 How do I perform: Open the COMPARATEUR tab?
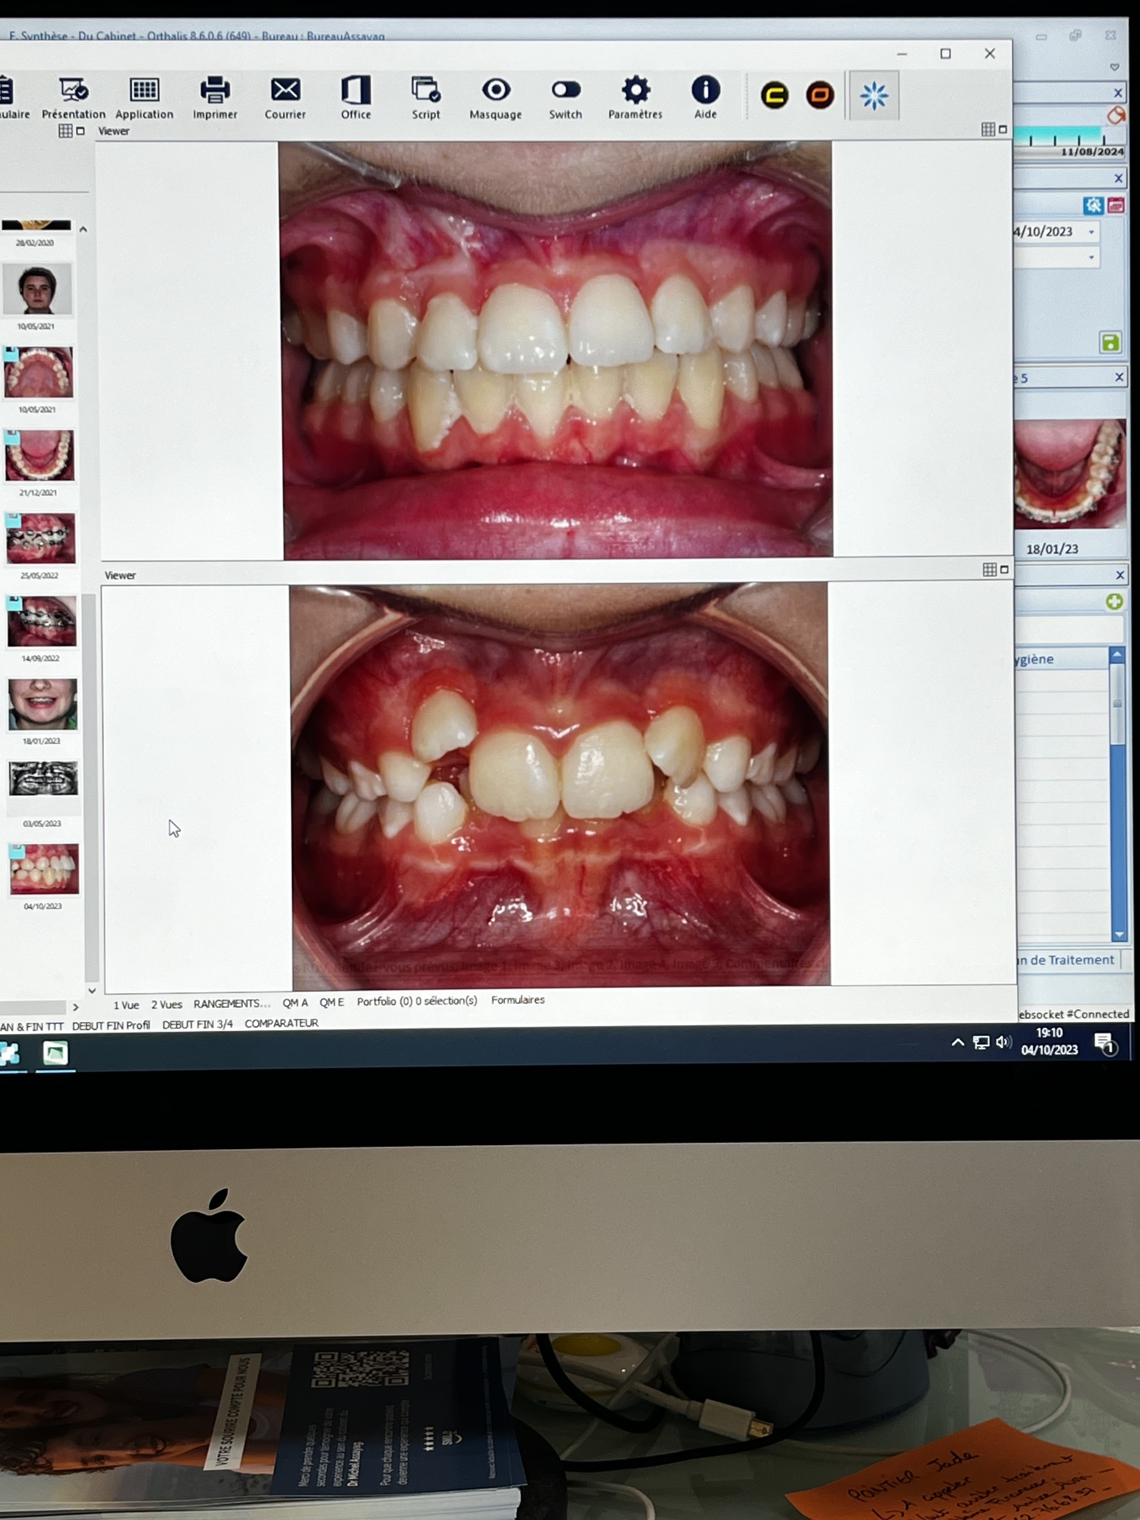[x=281, y=1023]
